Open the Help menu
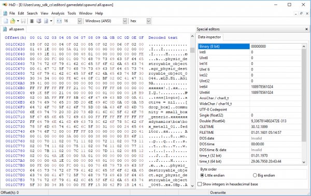 [x=99, y=13]
